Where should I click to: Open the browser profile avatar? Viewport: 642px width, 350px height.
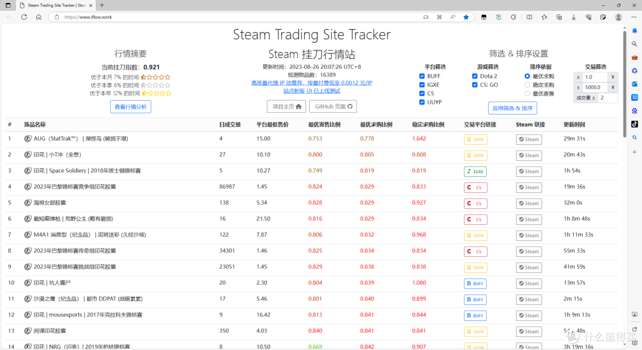pos(618,17)
